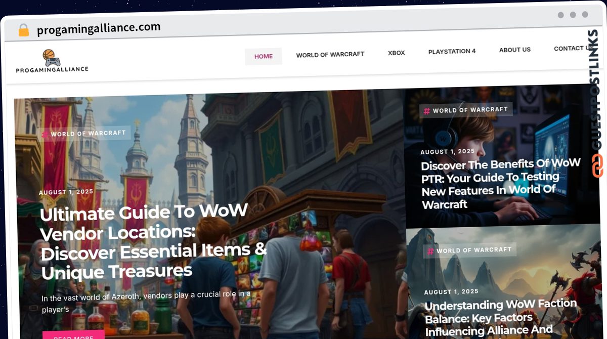Click the ABOUT US link

point(515,50)
